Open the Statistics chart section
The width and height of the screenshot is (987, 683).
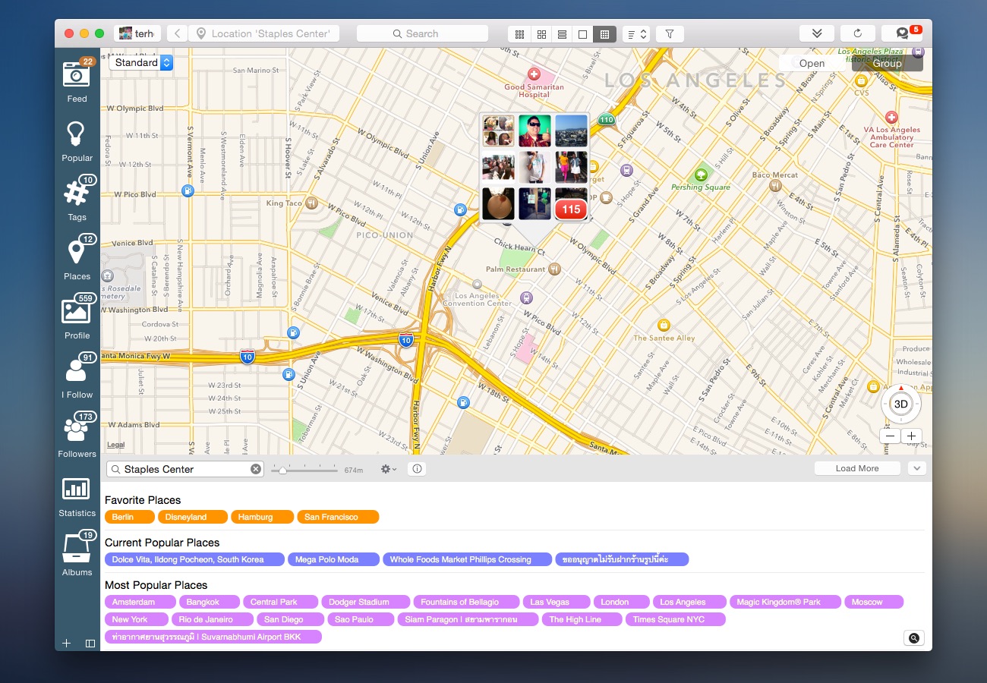click(x=77, y=496)
